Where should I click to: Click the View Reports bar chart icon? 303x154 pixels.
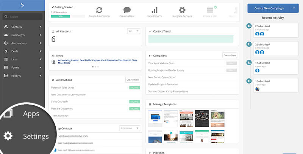tap(155, 10)
